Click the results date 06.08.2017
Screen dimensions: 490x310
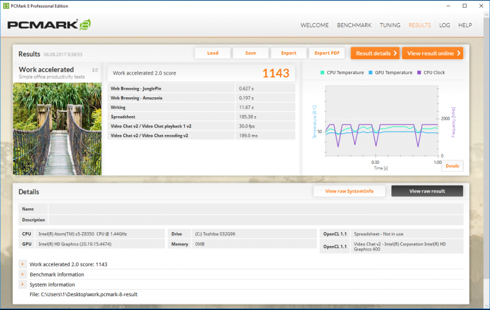pos(63,55)
